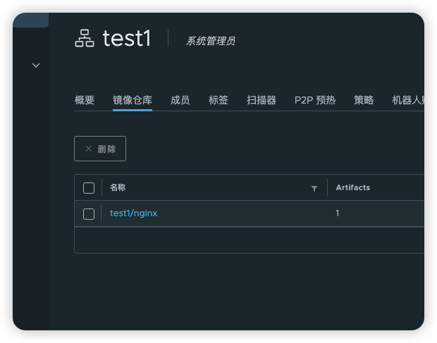Screen dimensions: 437x343
Task: Click the project hierarchy icon beside test1
Action: (x=85, y=39)
